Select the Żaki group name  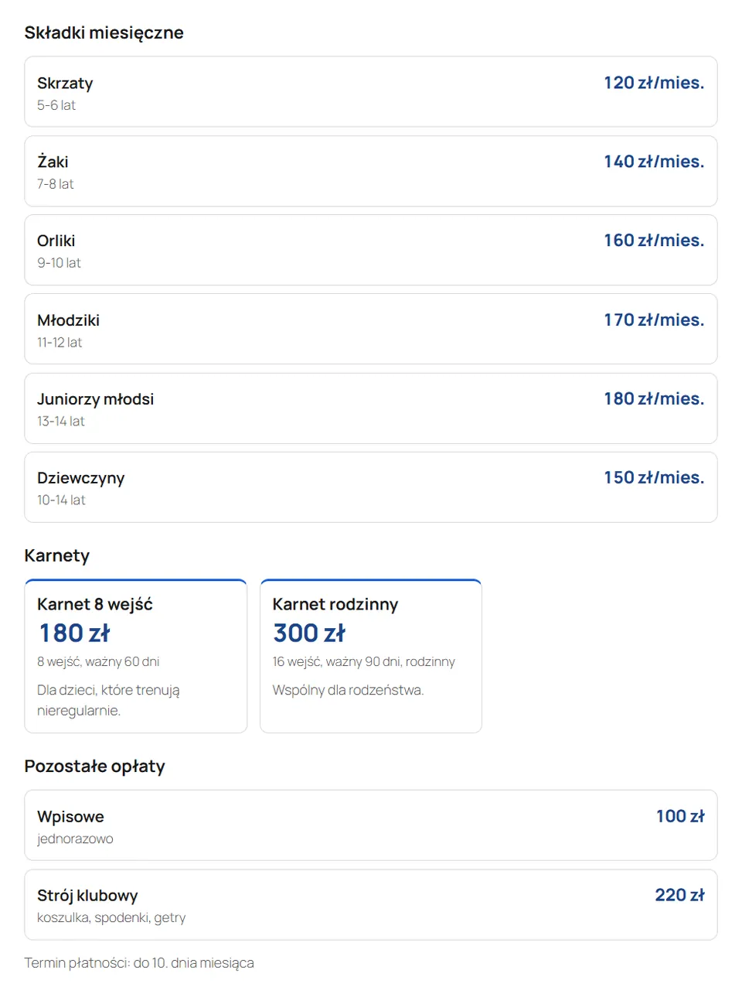(x=53, y=162)
